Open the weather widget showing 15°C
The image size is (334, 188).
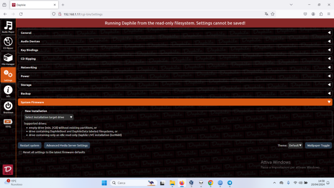pyautogui.click(x=13, y=183)
